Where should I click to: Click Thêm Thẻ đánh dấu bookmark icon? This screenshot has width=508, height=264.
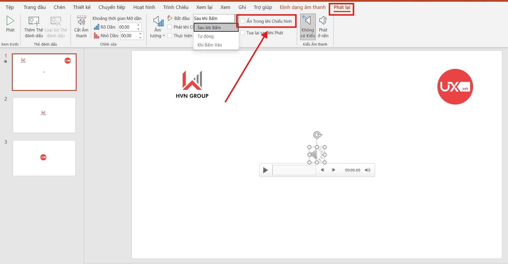[34, 21]
